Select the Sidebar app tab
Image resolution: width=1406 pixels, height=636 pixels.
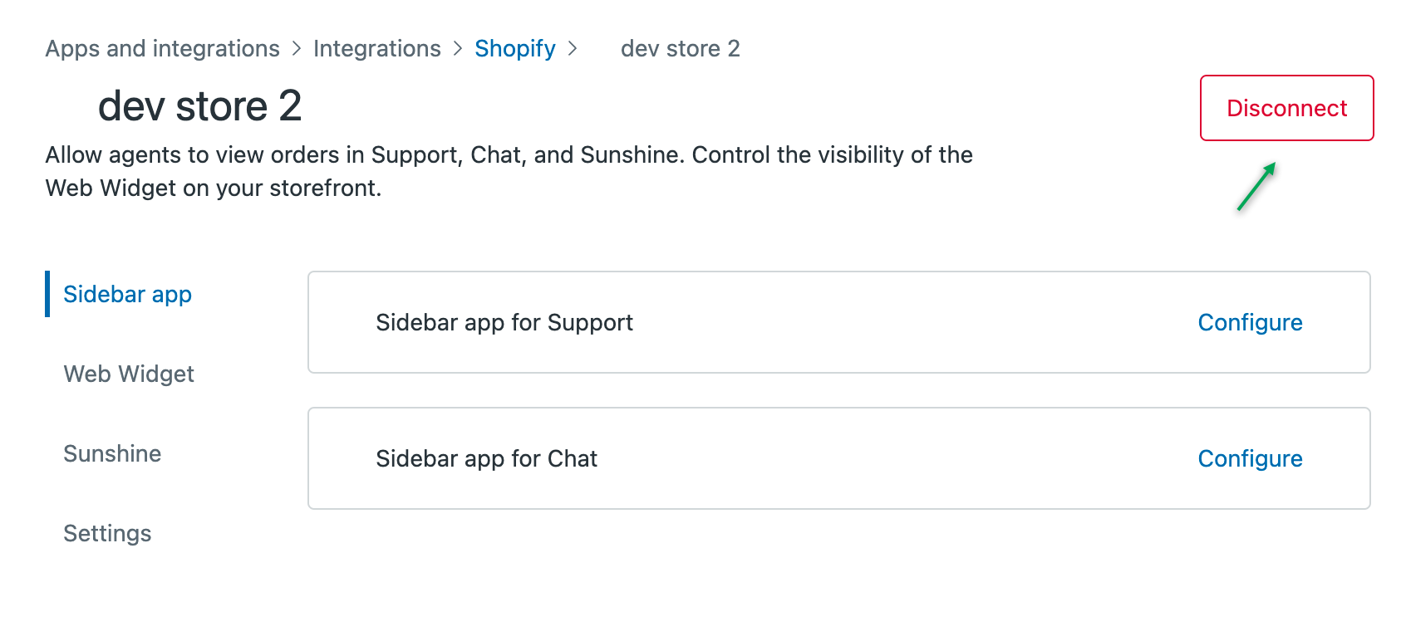127,295
